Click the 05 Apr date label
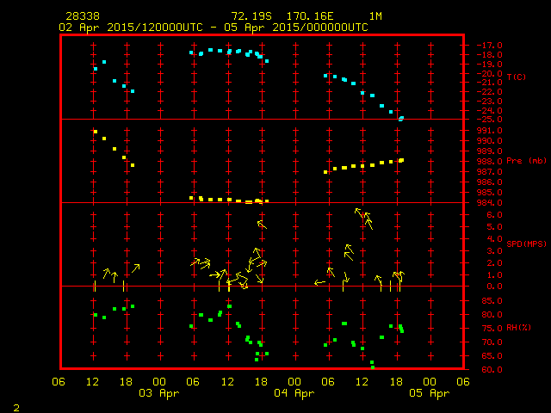 [x=429, y=393]
